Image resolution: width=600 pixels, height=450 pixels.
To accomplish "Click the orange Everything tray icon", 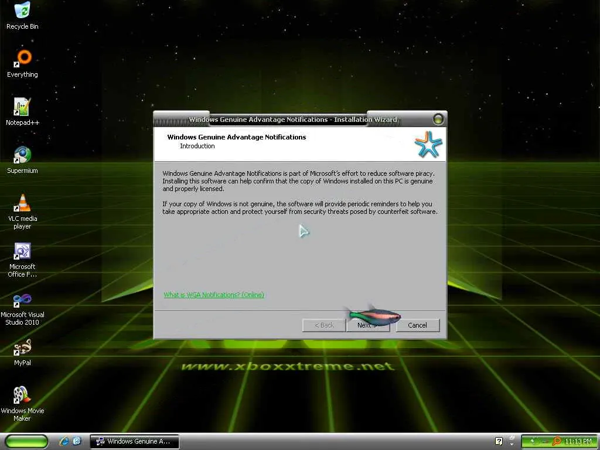I will coord(557,442).
